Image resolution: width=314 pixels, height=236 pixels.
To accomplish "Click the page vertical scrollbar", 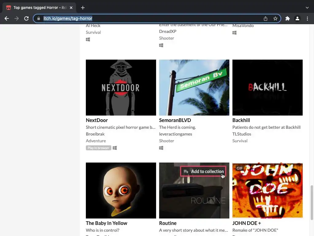I will 312,203.
